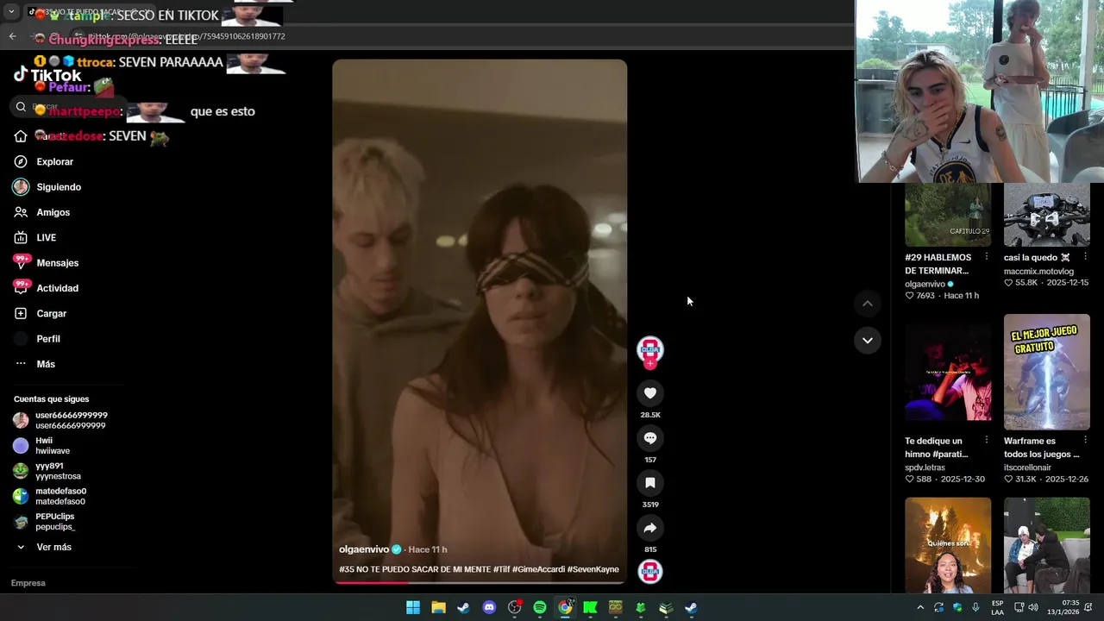1104x621 pixels.
Task: Open File Explorer from taskbar
Action: (438, 607)
